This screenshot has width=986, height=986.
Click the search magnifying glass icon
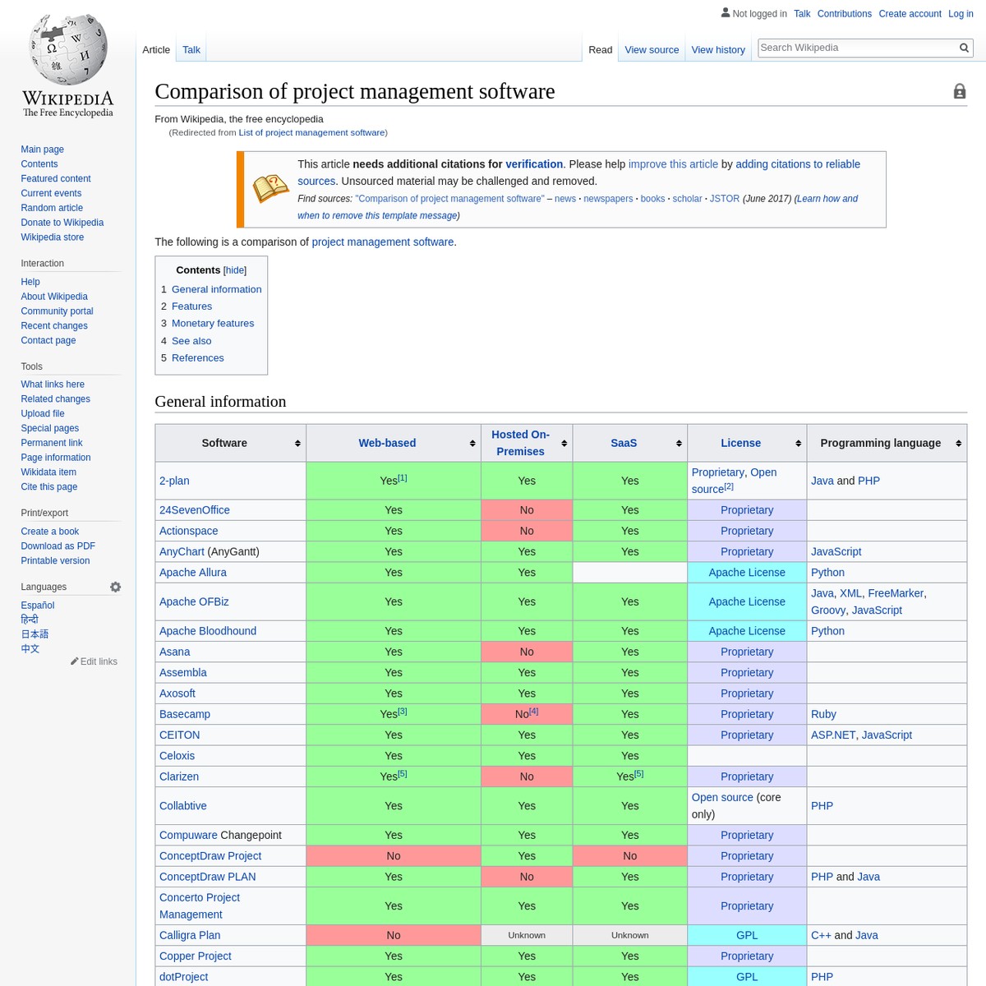pyautogui.click(x=965, y=48)
